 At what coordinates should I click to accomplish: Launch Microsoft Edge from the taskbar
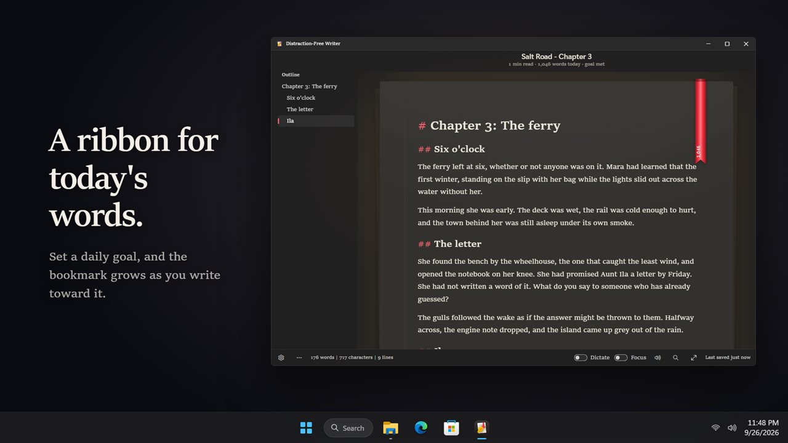pos(421,428)
